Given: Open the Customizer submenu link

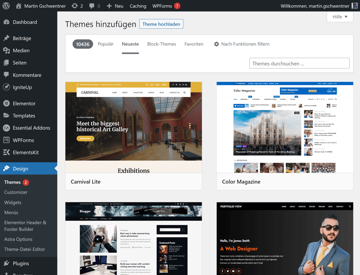Looking at the screenshot, I should [x=16, y=192].
